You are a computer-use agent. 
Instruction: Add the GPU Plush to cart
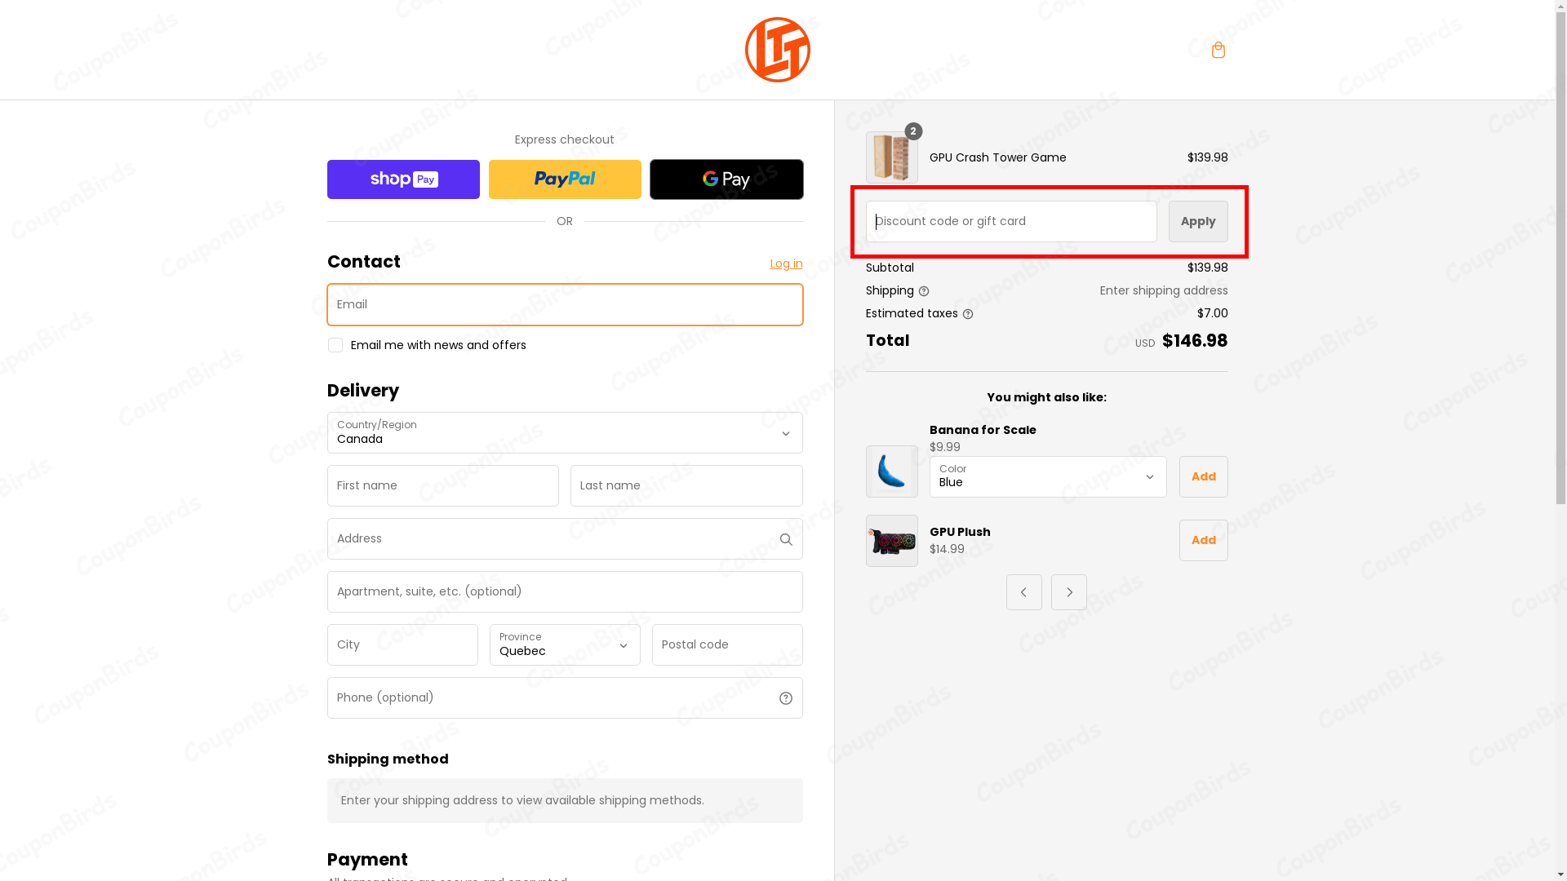click(x=1203, y=540)
